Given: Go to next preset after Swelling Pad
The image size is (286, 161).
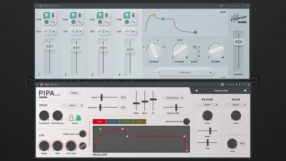Looking at the screenshot, I should (x=245, y=91).
